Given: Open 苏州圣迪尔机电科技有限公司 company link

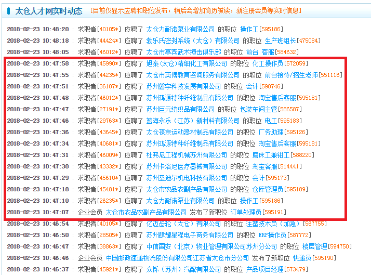Looking at the screenshot, I should [x=187, y=178].
